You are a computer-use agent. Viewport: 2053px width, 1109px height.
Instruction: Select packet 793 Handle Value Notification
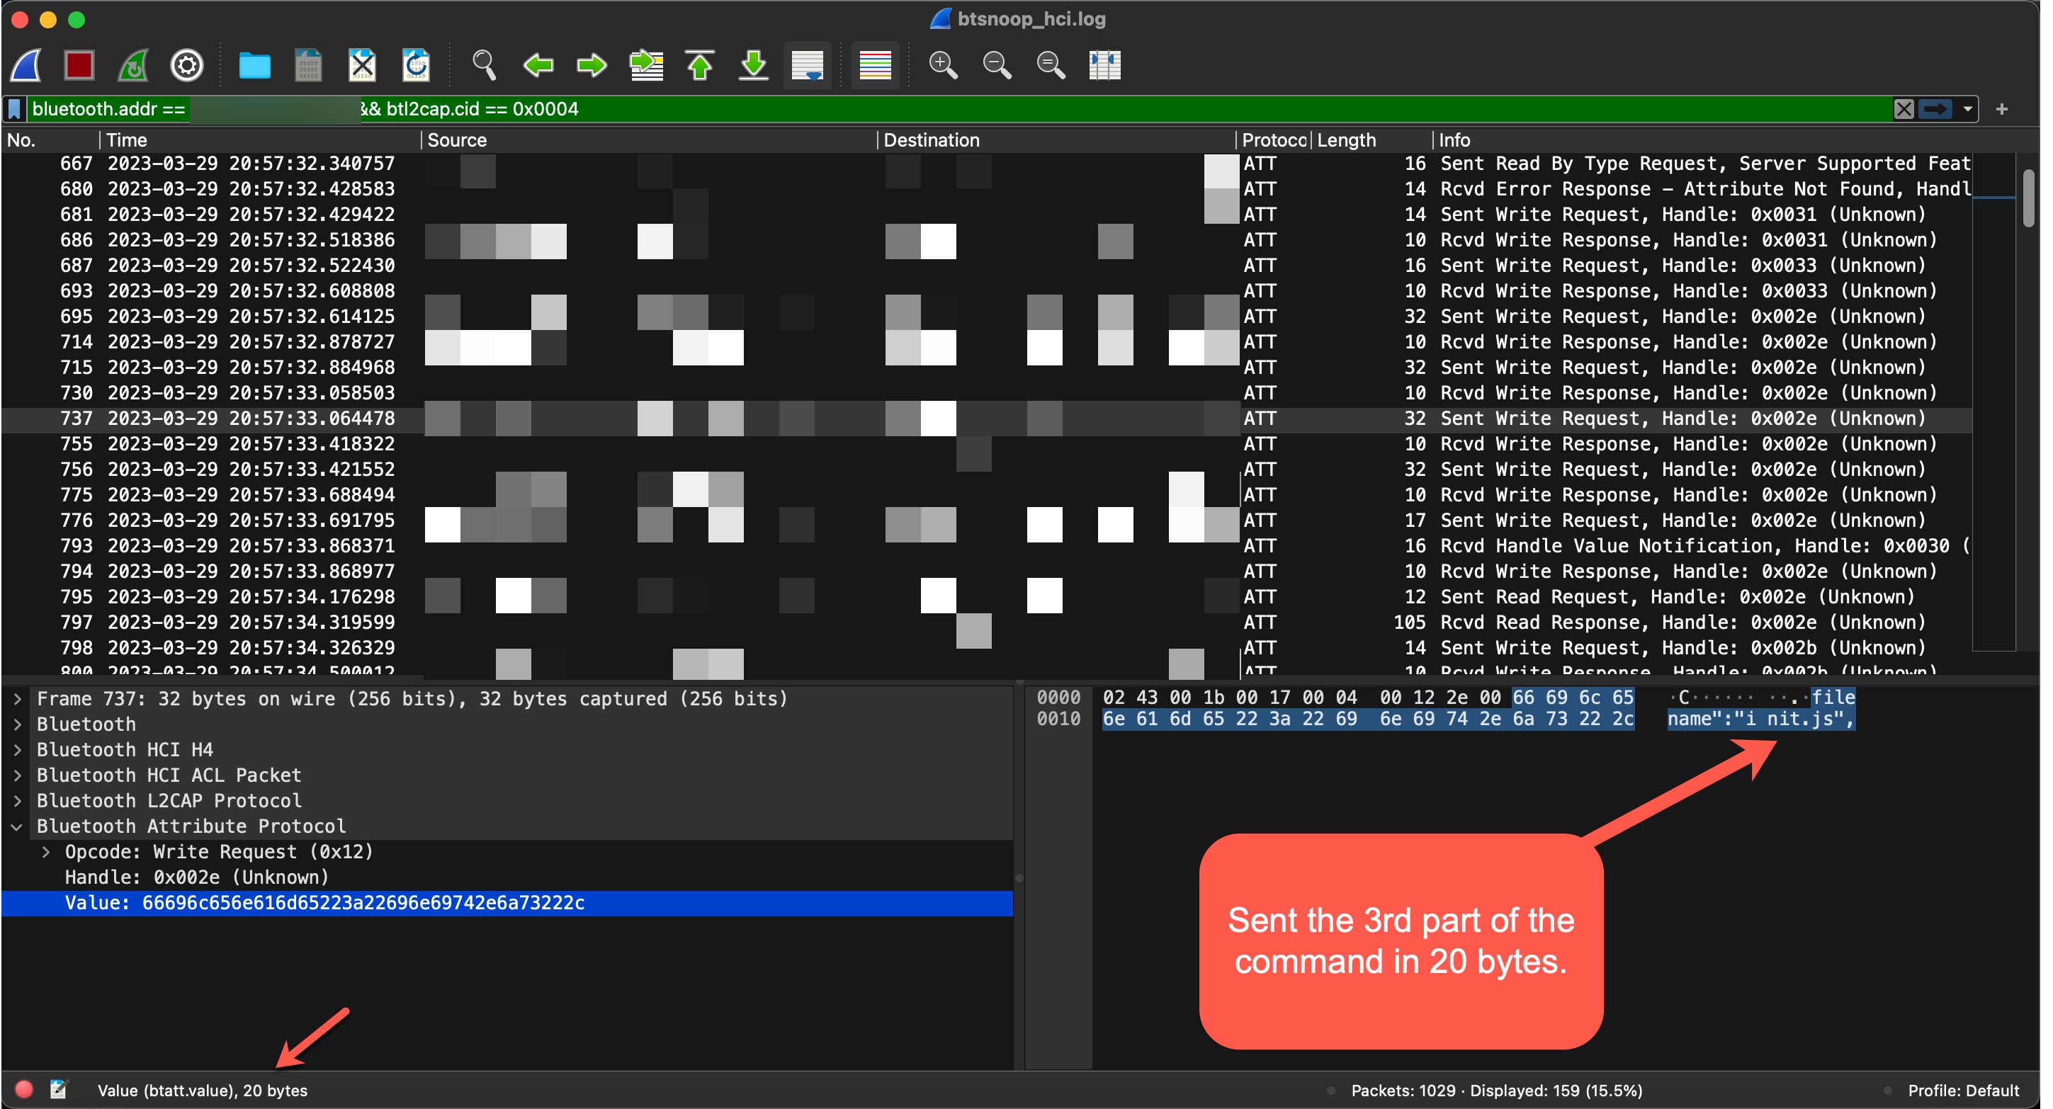(x=987, y=546)
